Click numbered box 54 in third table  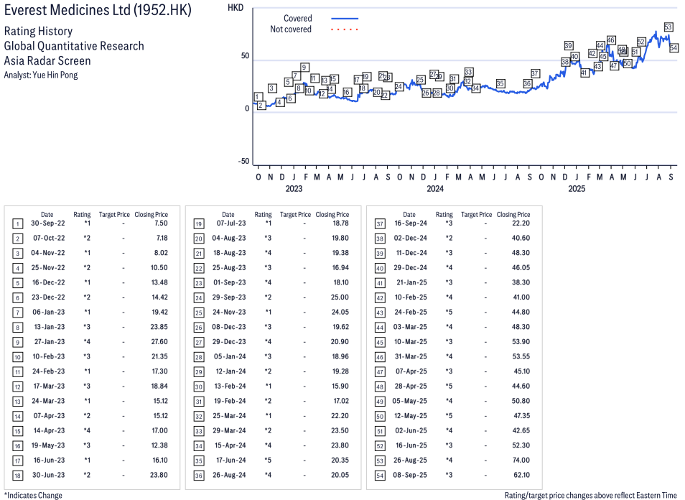pos(380,476)
